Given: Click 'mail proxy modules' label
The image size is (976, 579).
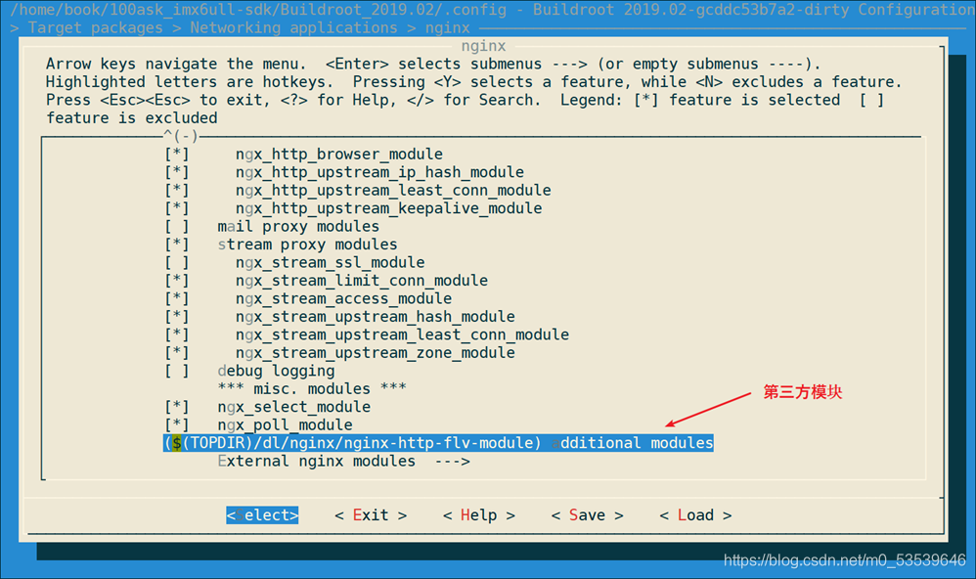Looking at the screenshot, I should click(x=298, y=226).
